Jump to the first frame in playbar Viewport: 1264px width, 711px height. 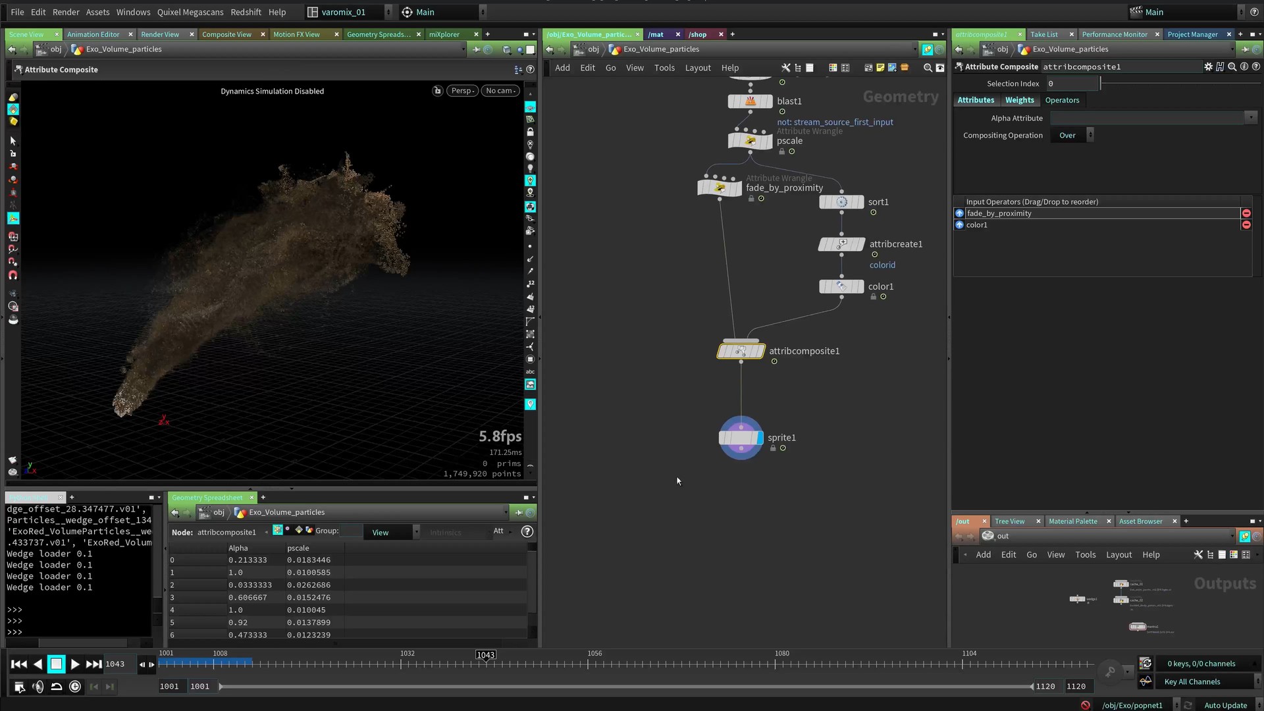19,664
